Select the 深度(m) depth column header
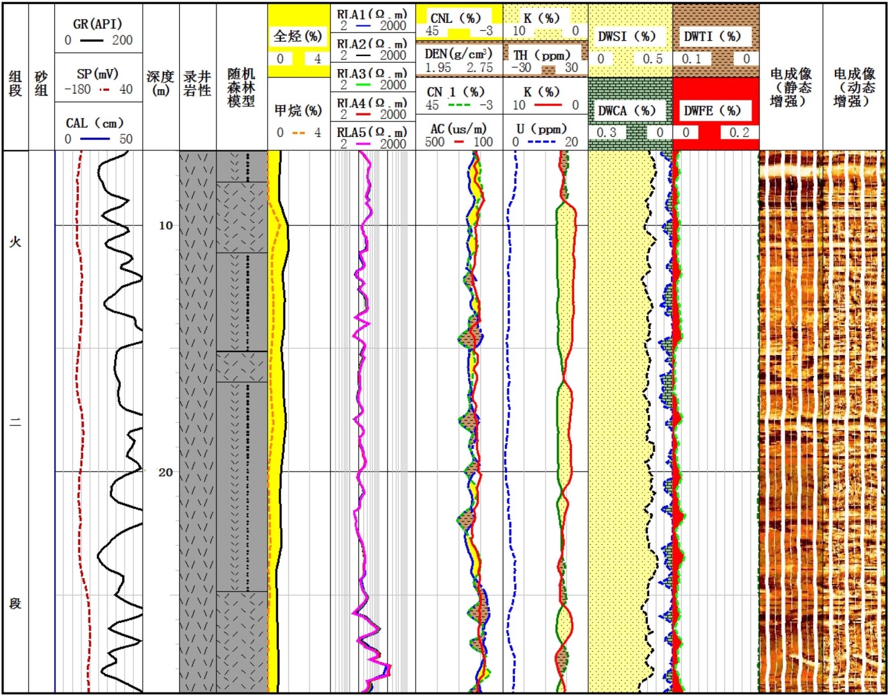Screen dimensions: 891x696 tap(160, 82)
